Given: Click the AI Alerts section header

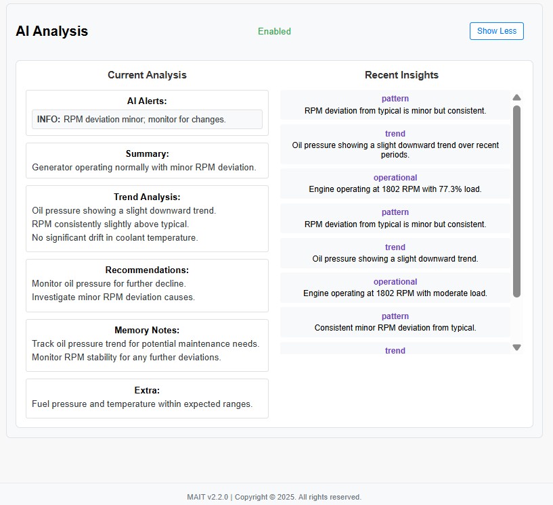Looking at the screenshot, I should click(147, 100).
